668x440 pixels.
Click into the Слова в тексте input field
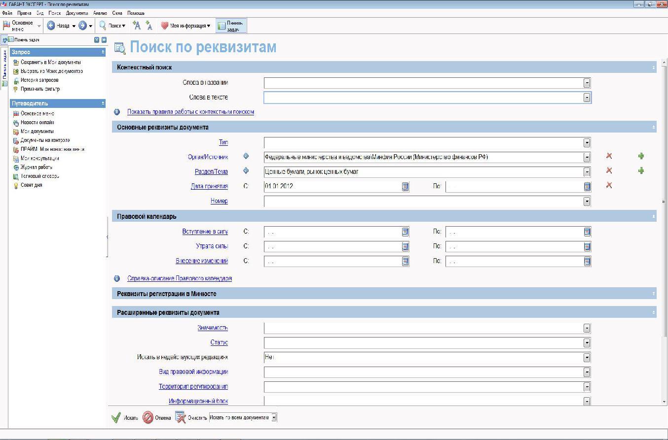coord(424,98)
